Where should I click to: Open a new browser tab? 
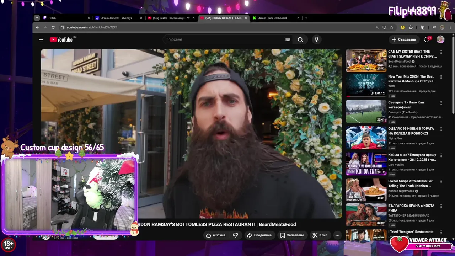(306, 18)
